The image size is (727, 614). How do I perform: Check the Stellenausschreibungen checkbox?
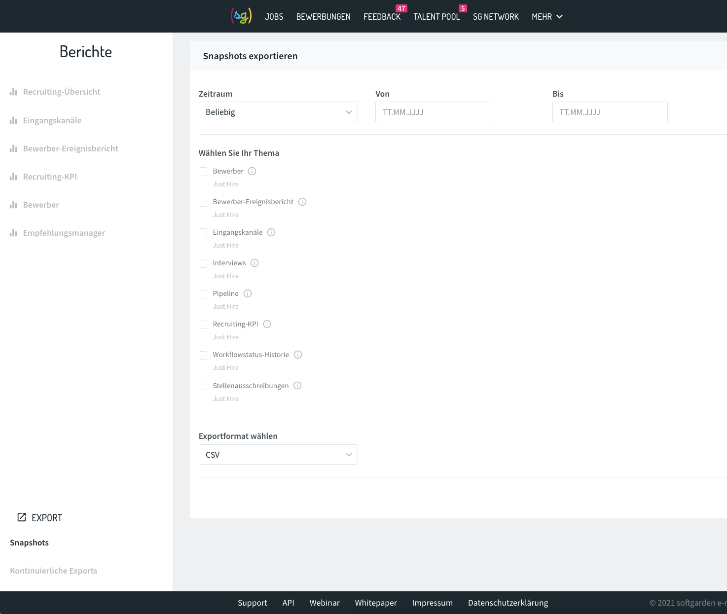click(x=203, y=386)
